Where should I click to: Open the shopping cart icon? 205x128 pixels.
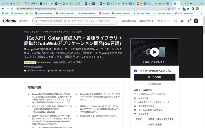click(x=182, y=21)
